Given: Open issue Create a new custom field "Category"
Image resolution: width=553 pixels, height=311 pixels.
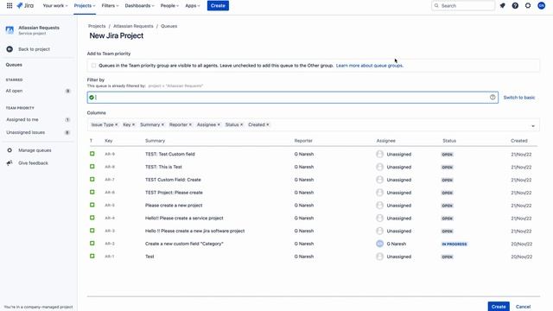Looking at the screenshot, I should pos(184,244).
